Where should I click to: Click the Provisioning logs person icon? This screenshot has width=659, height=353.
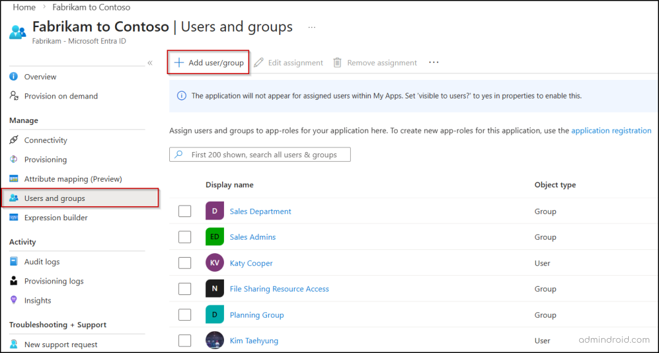[14, 281]
